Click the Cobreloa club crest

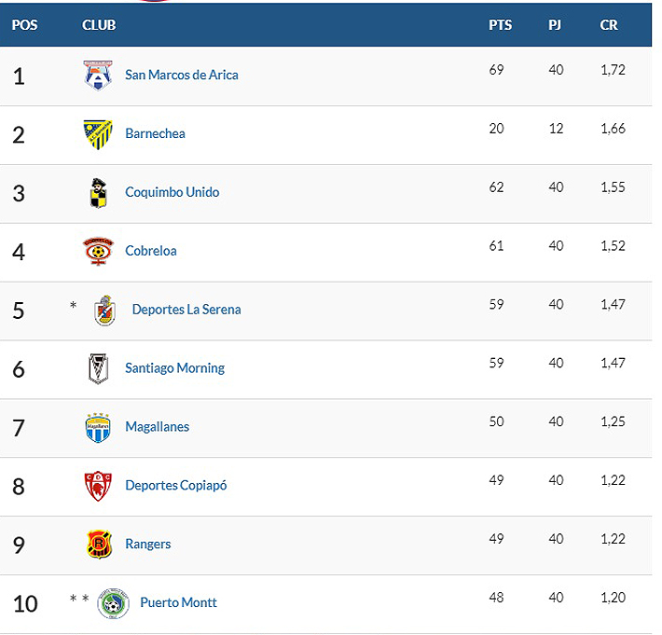coord(98,251)
